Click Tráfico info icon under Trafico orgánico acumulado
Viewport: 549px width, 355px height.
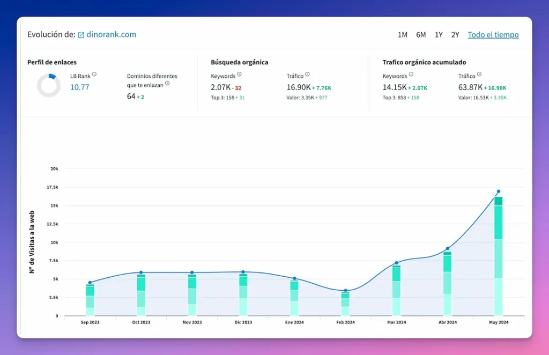[479, 75]
